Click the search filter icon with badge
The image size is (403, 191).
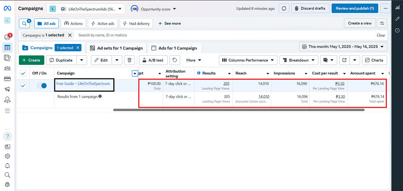pos(25,23)
